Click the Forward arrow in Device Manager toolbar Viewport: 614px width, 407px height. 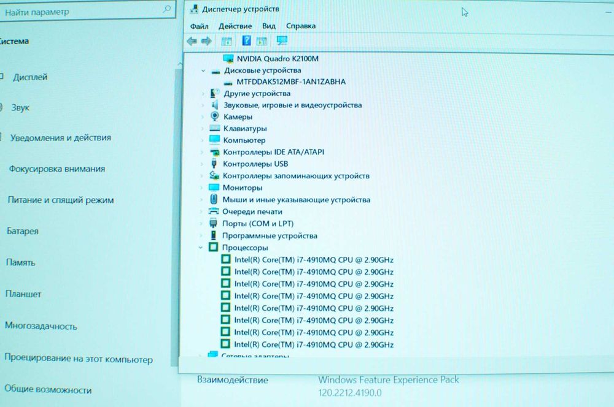click(206, 40)
